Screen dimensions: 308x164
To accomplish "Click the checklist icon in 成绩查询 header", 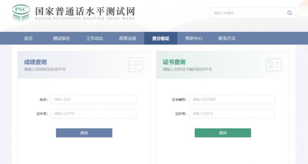I will pos(136,65).
